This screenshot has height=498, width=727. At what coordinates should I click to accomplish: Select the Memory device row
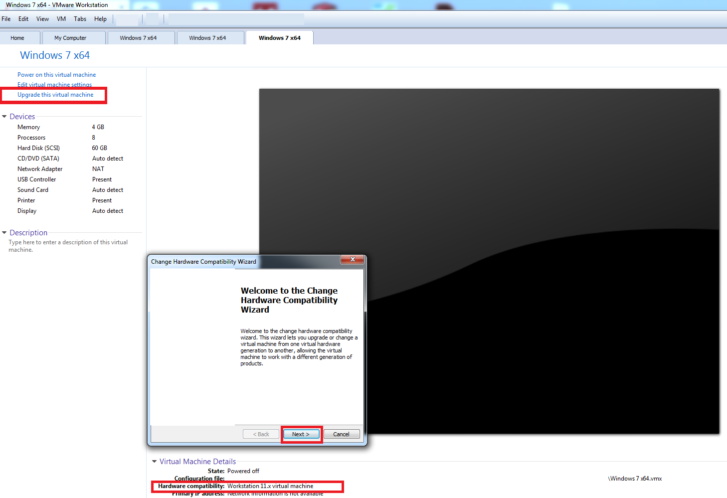click(x=70, y=127)
